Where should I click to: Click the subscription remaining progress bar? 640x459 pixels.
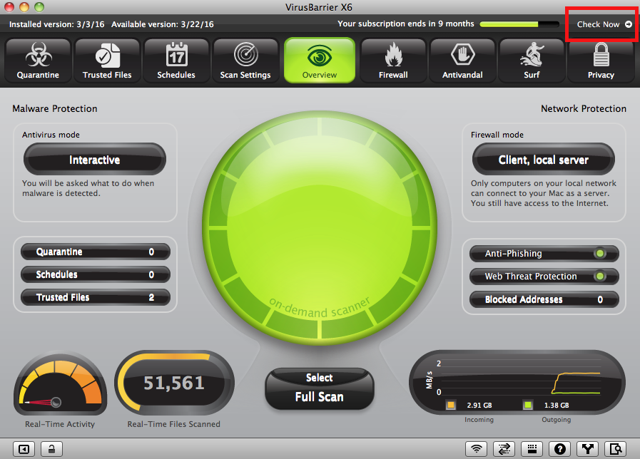(519, 24)
